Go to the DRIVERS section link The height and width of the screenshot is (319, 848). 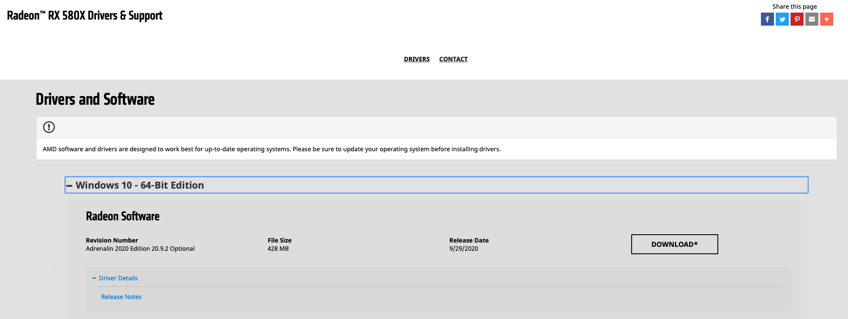417,59
